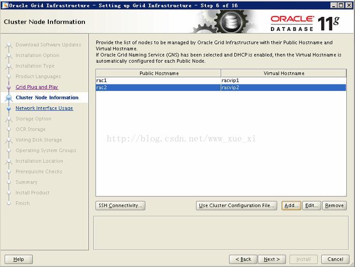Edit the selected node entry
The height and width of the screenshot is (267, 355).
312,206
